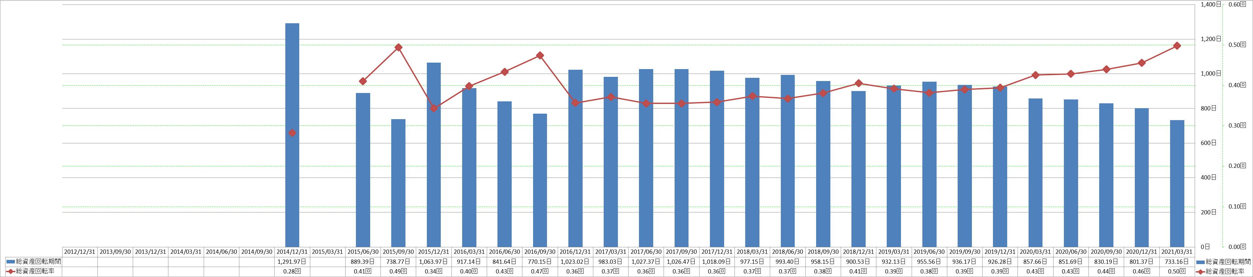Select the 926.28日 table cell
This screenshot has width=1253, height=277.
click(1000, 262)
